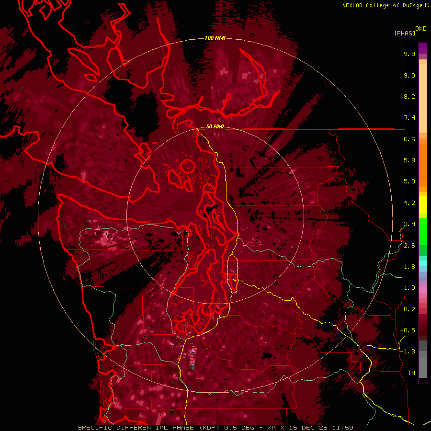Pick the yellow segment beside the 4.2 value

(423, 205)
